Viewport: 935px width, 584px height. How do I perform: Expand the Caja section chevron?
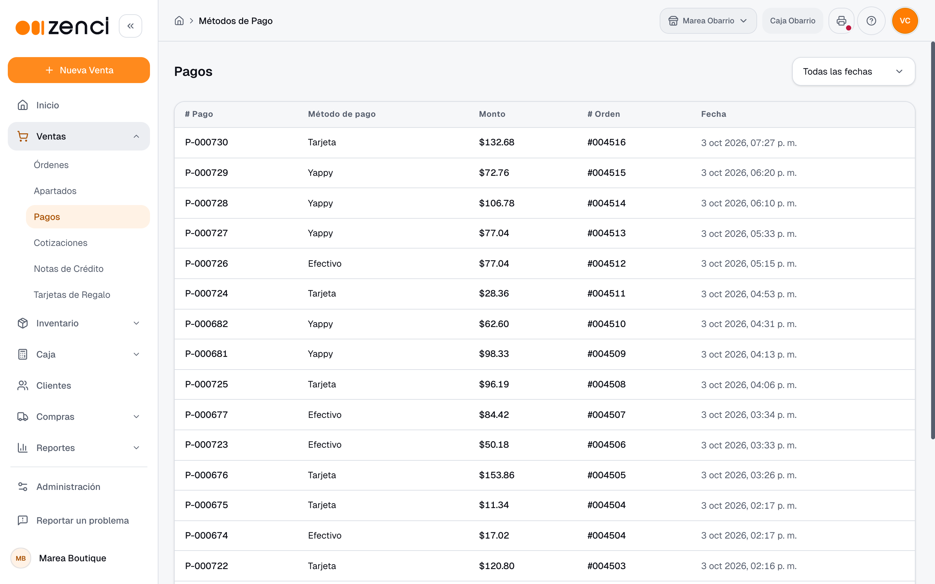tap(136, 354)
